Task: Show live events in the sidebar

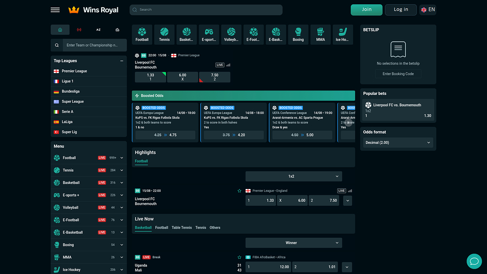Action: click(x=80, y=30)
